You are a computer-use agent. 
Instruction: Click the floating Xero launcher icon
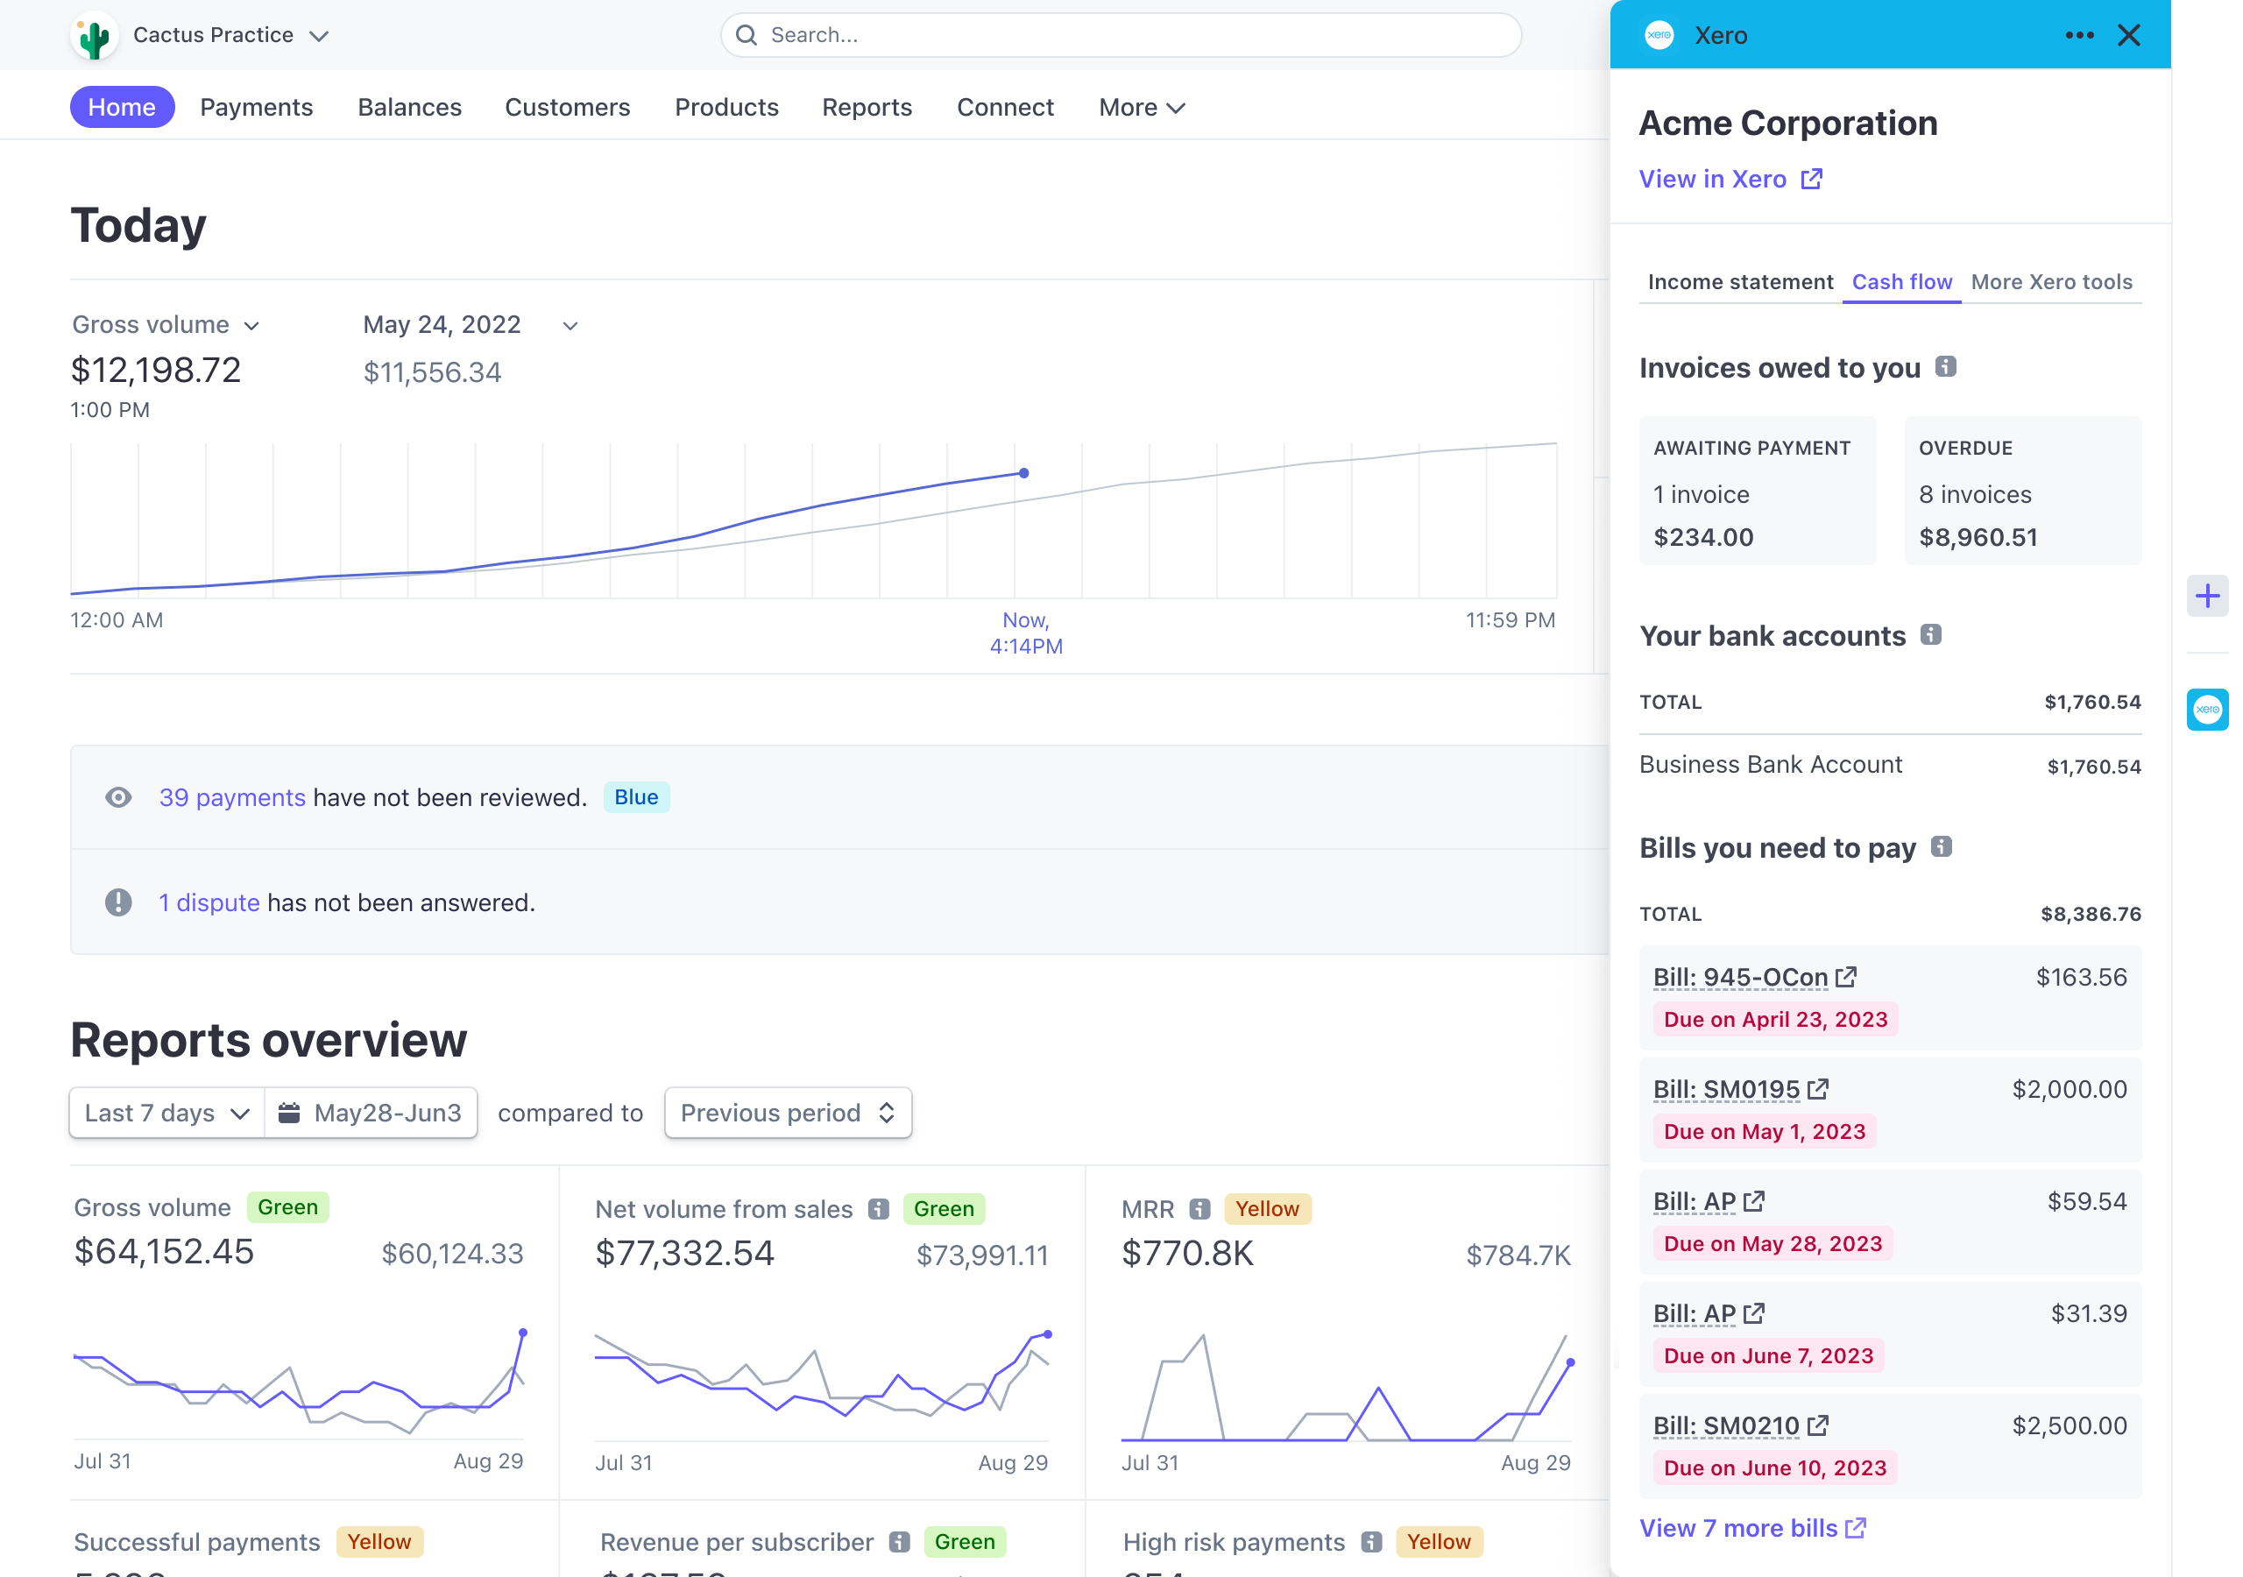(x=2207, y=710)
